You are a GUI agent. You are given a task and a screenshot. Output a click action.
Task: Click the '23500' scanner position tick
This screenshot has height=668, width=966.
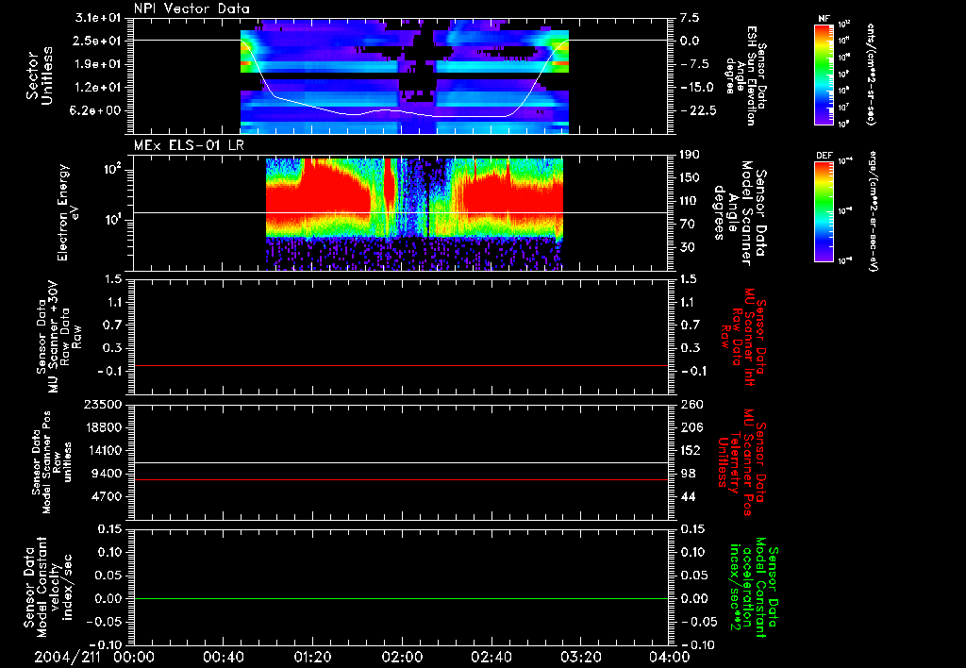click(103, 404)
